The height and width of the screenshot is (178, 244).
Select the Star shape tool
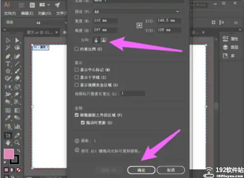click(x=8, y=71)
